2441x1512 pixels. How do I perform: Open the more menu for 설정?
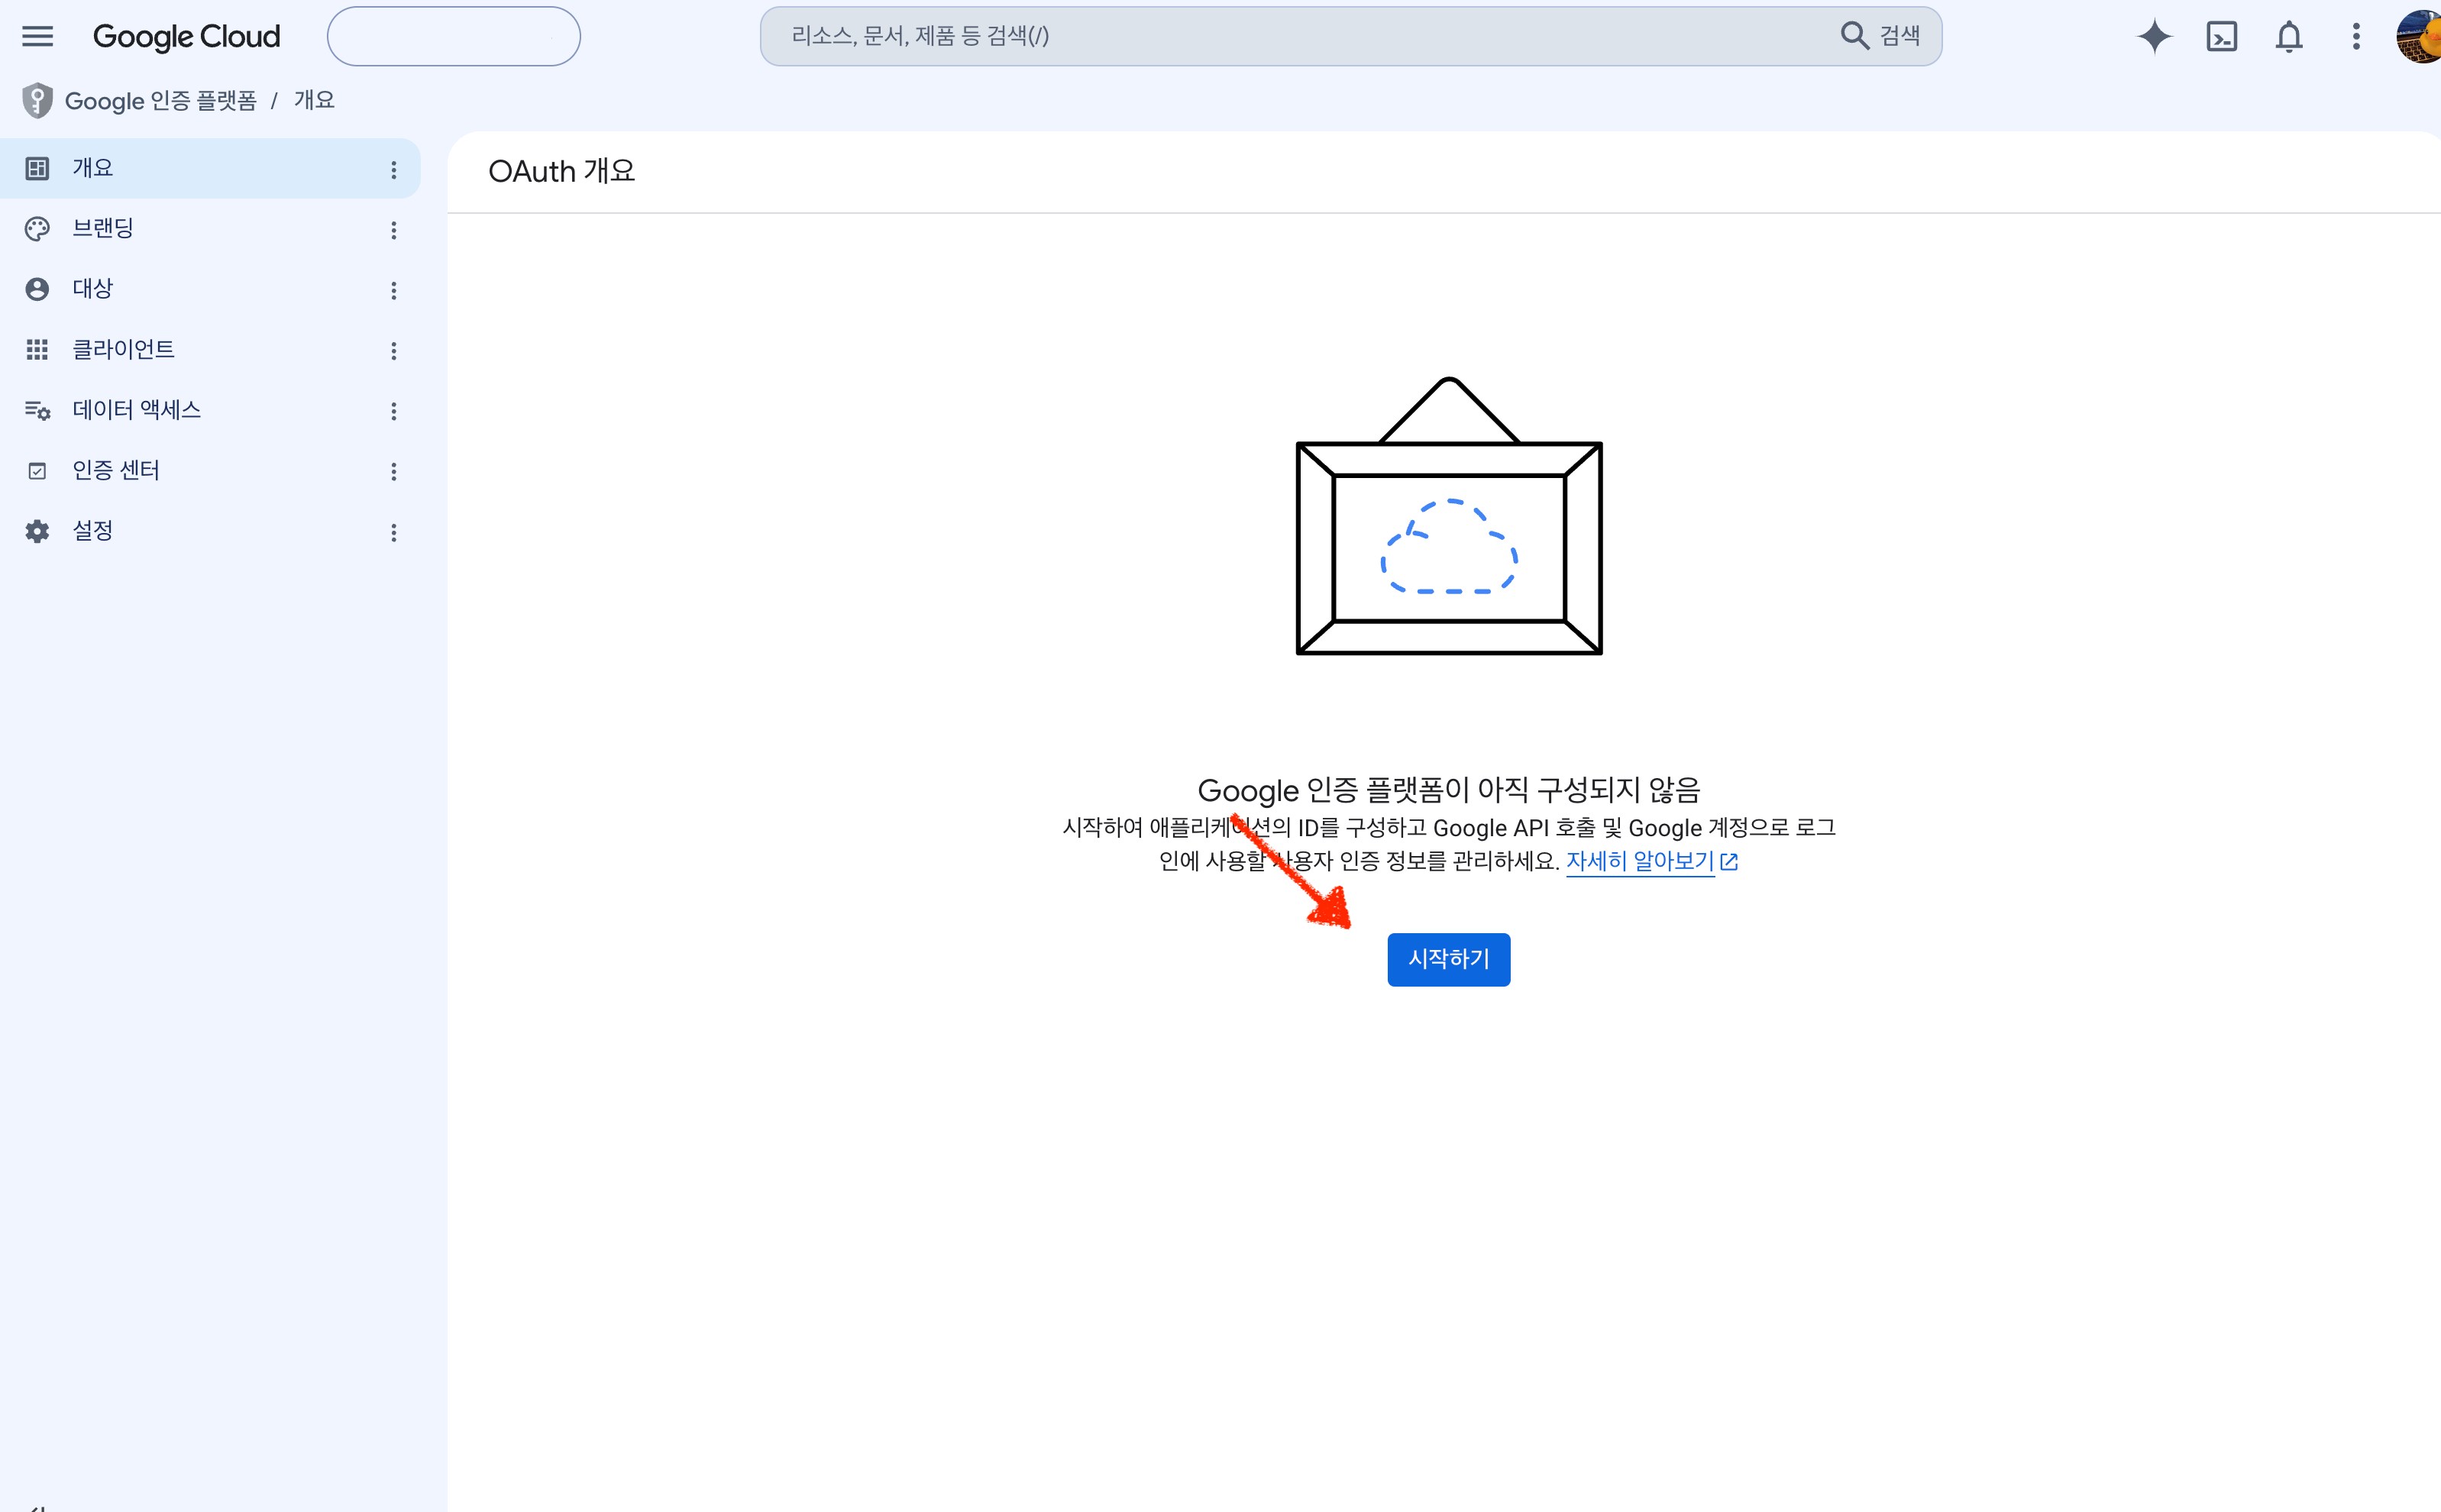tap(394, 532)
